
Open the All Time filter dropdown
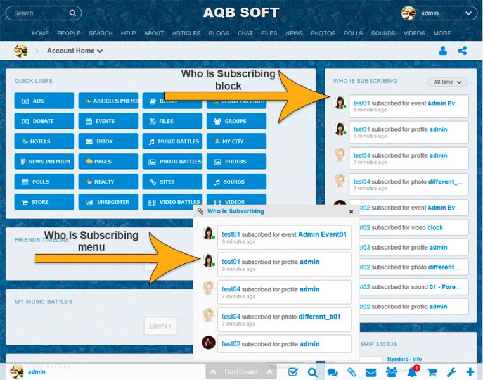click(x=448, y=82)
